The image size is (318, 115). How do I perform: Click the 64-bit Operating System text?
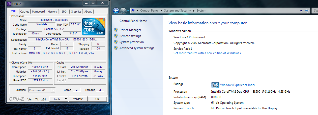point(227,103)
